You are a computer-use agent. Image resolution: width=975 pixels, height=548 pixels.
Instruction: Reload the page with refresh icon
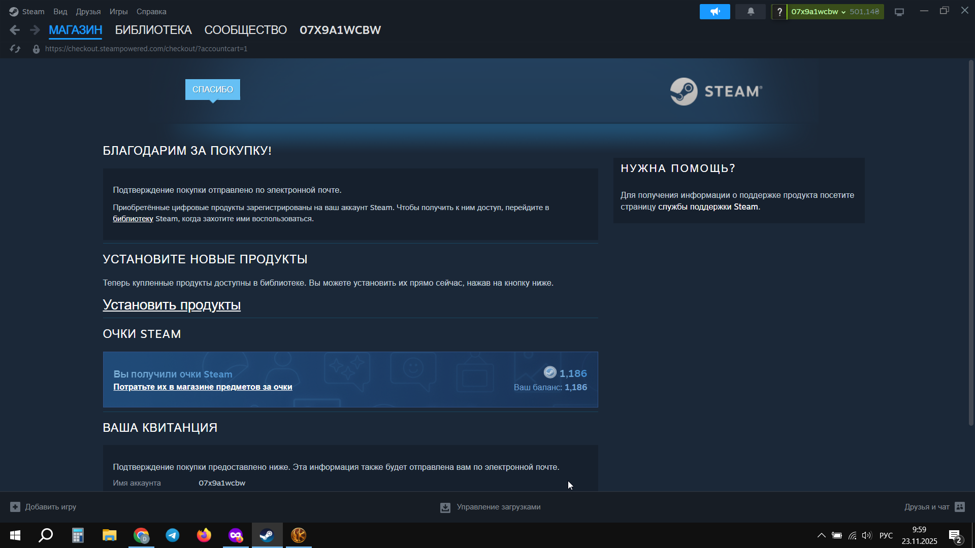(x=15, y=49)
